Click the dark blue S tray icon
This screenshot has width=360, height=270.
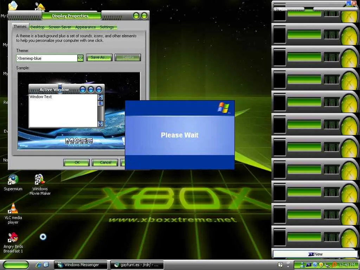tap(309, 265)
